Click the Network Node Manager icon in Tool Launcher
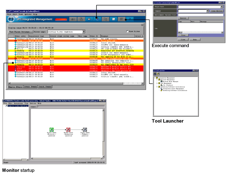This screenshot has width=226, height=174. tap(162, 81)
